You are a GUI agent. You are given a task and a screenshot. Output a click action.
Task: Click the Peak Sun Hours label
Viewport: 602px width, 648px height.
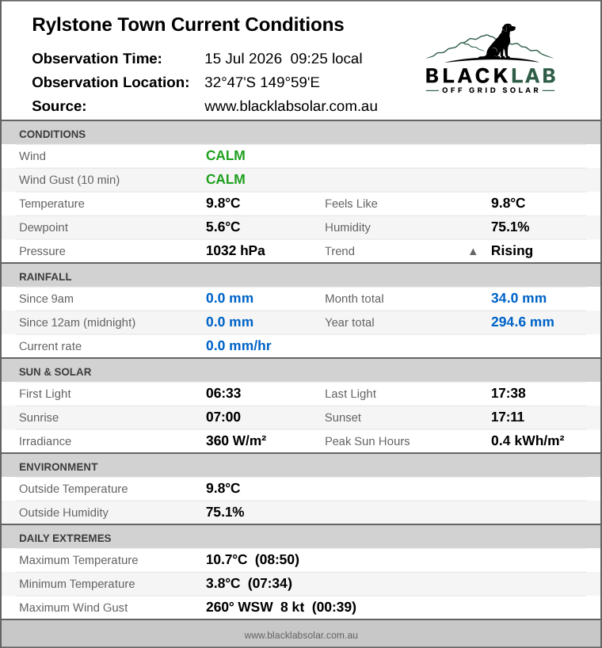368,441
